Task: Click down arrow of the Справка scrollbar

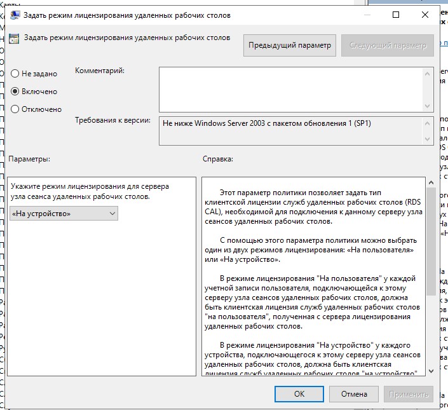Action: point(431,371)
